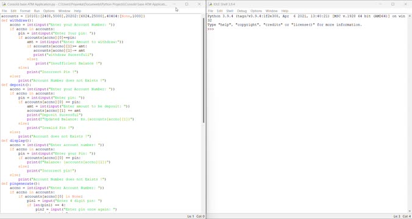Open the Shell menu in IDLE Shell

[x=230, y=11]
